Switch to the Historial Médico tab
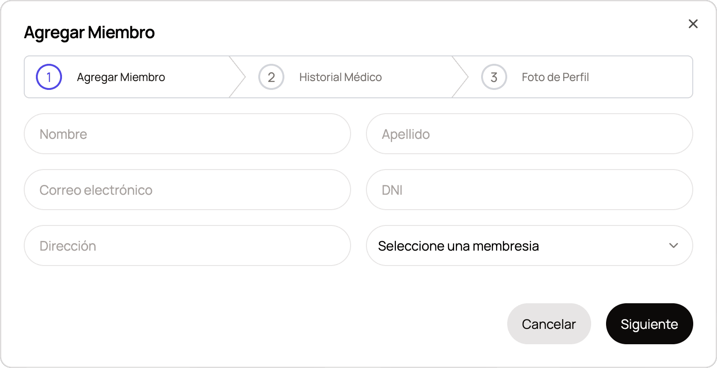 pos(340,77)
